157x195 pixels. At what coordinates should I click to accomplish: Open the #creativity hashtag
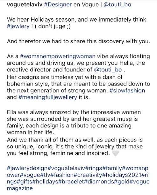coord(88,175)
